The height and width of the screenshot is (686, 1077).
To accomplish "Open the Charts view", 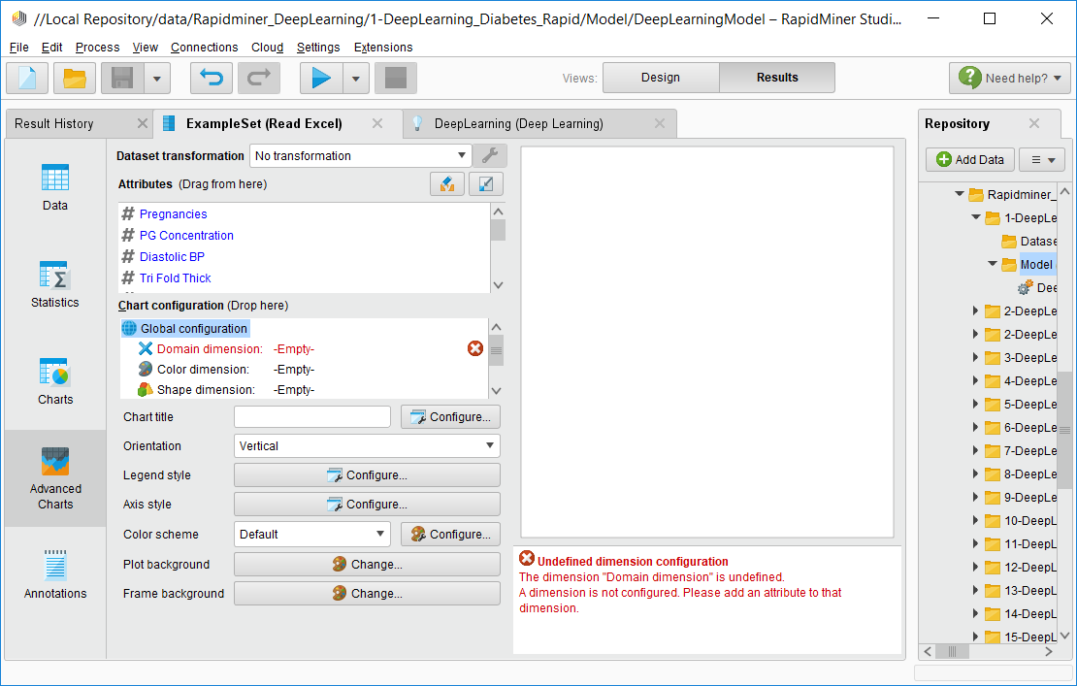I will (x=55, y=381).
